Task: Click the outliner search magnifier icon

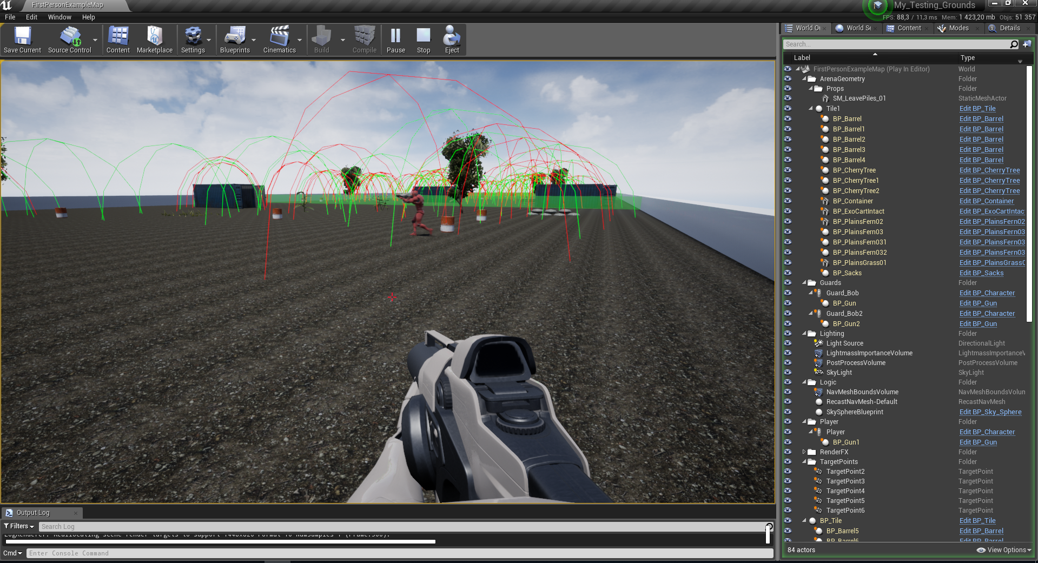Action: click(x=1014, y=44)
